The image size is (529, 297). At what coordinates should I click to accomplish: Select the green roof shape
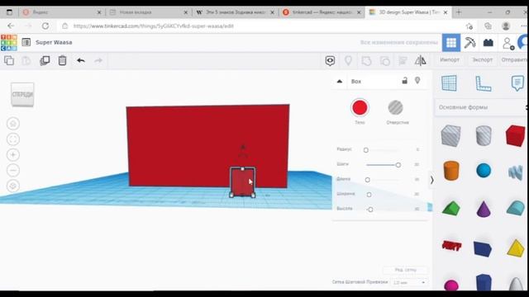(451, 208)
